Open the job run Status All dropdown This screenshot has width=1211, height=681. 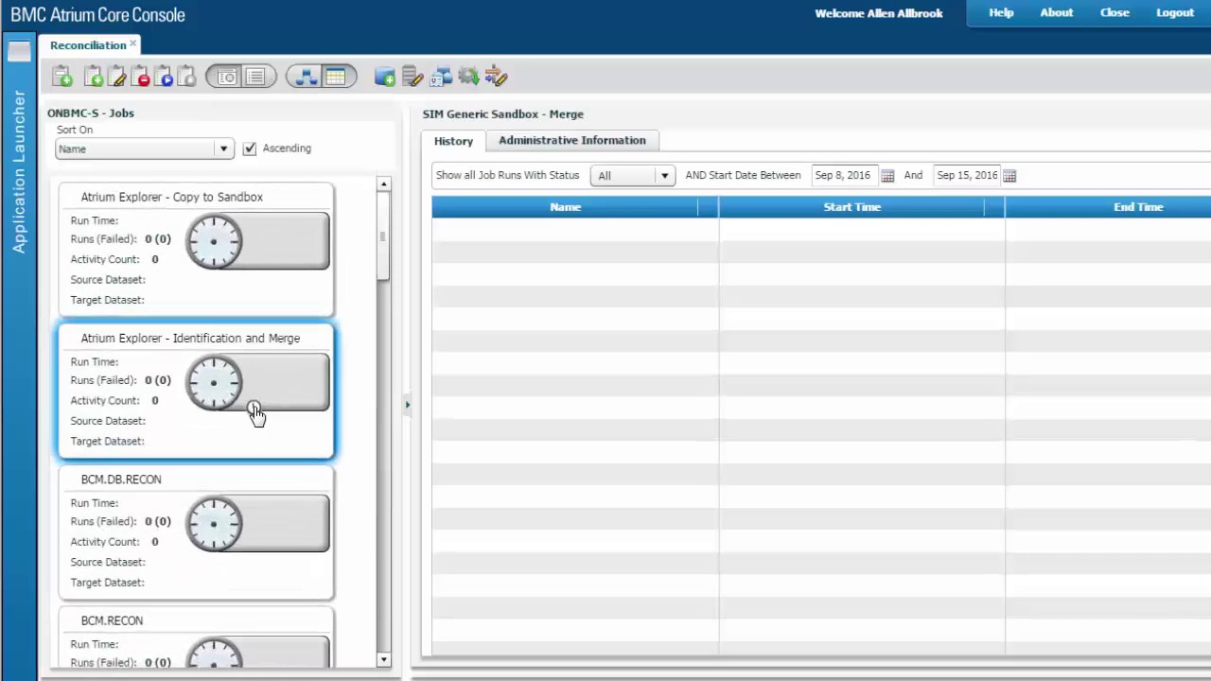pyautogui.click(x=632, y=175)
